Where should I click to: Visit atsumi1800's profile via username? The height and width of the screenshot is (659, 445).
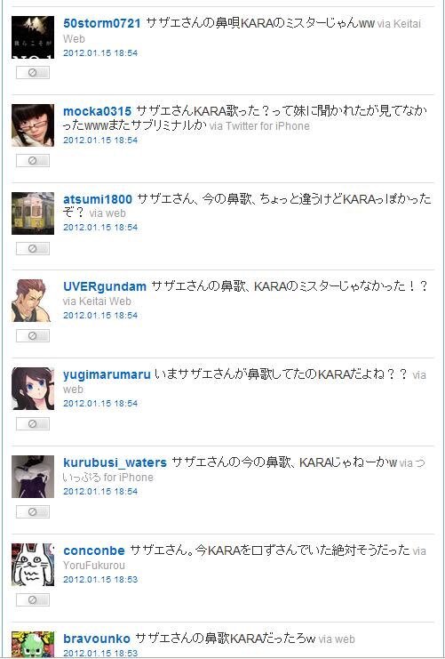pyautogui.click(x=98, y=199)
